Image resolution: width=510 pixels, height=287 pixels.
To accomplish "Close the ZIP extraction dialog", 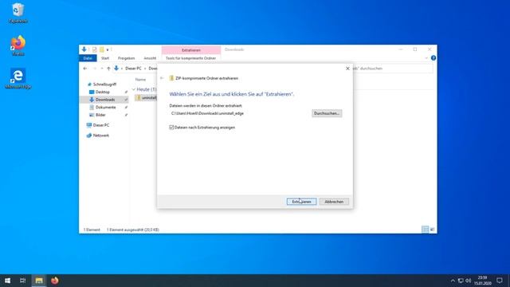I will 347,69.
